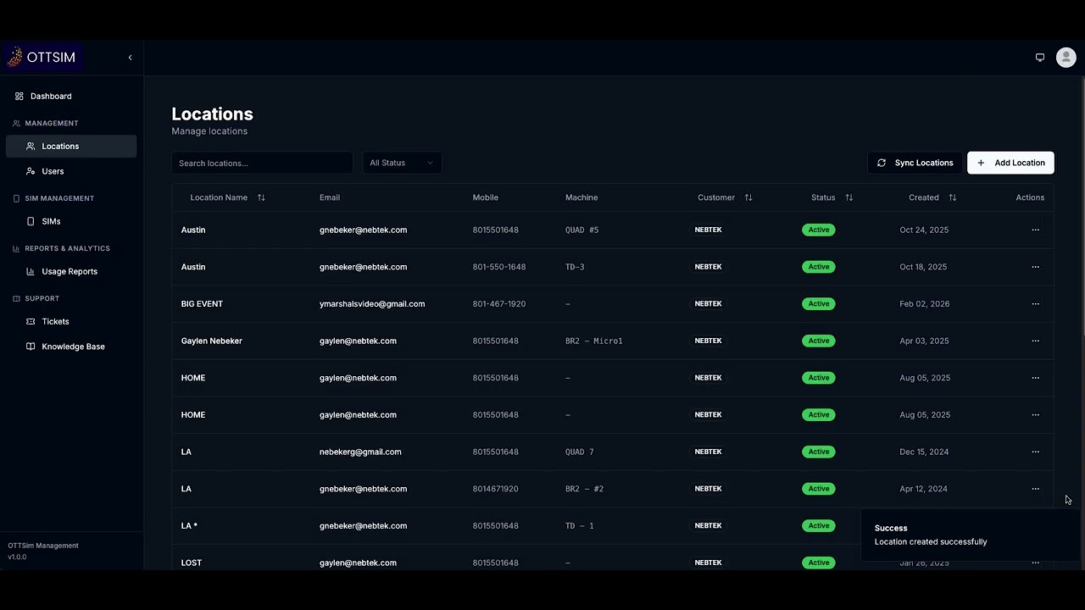This screenshot has height=610, width=1085.
Task: Open actions menu for Austin TD-3 row
Action: pyautogui.click(x=1035, y=267)
